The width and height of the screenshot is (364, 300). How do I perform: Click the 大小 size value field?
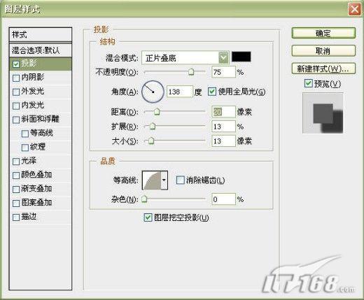point(223,141)
